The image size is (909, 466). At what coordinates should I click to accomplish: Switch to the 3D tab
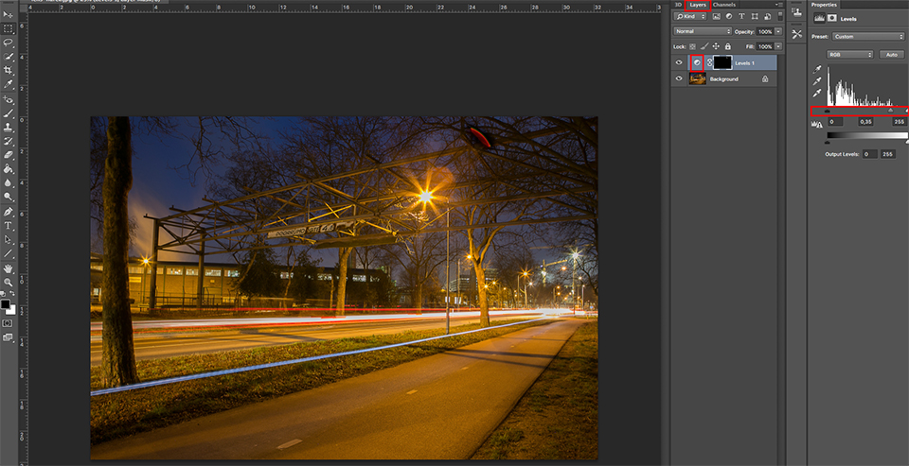tap(678, 5)
